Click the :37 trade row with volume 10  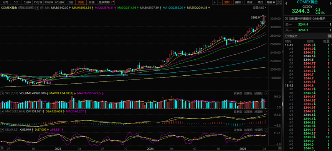click(307, 137)
